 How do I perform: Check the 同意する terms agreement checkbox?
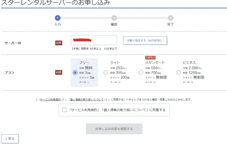[64, 110]
